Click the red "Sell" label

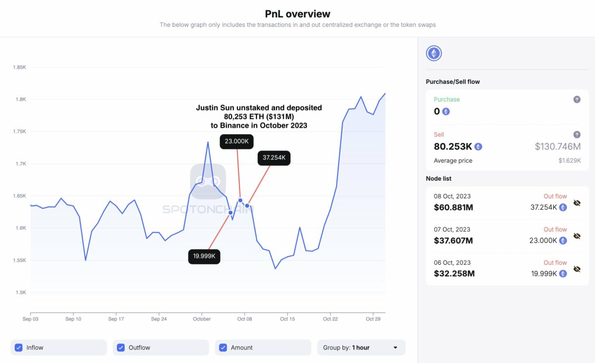(439, 135)
